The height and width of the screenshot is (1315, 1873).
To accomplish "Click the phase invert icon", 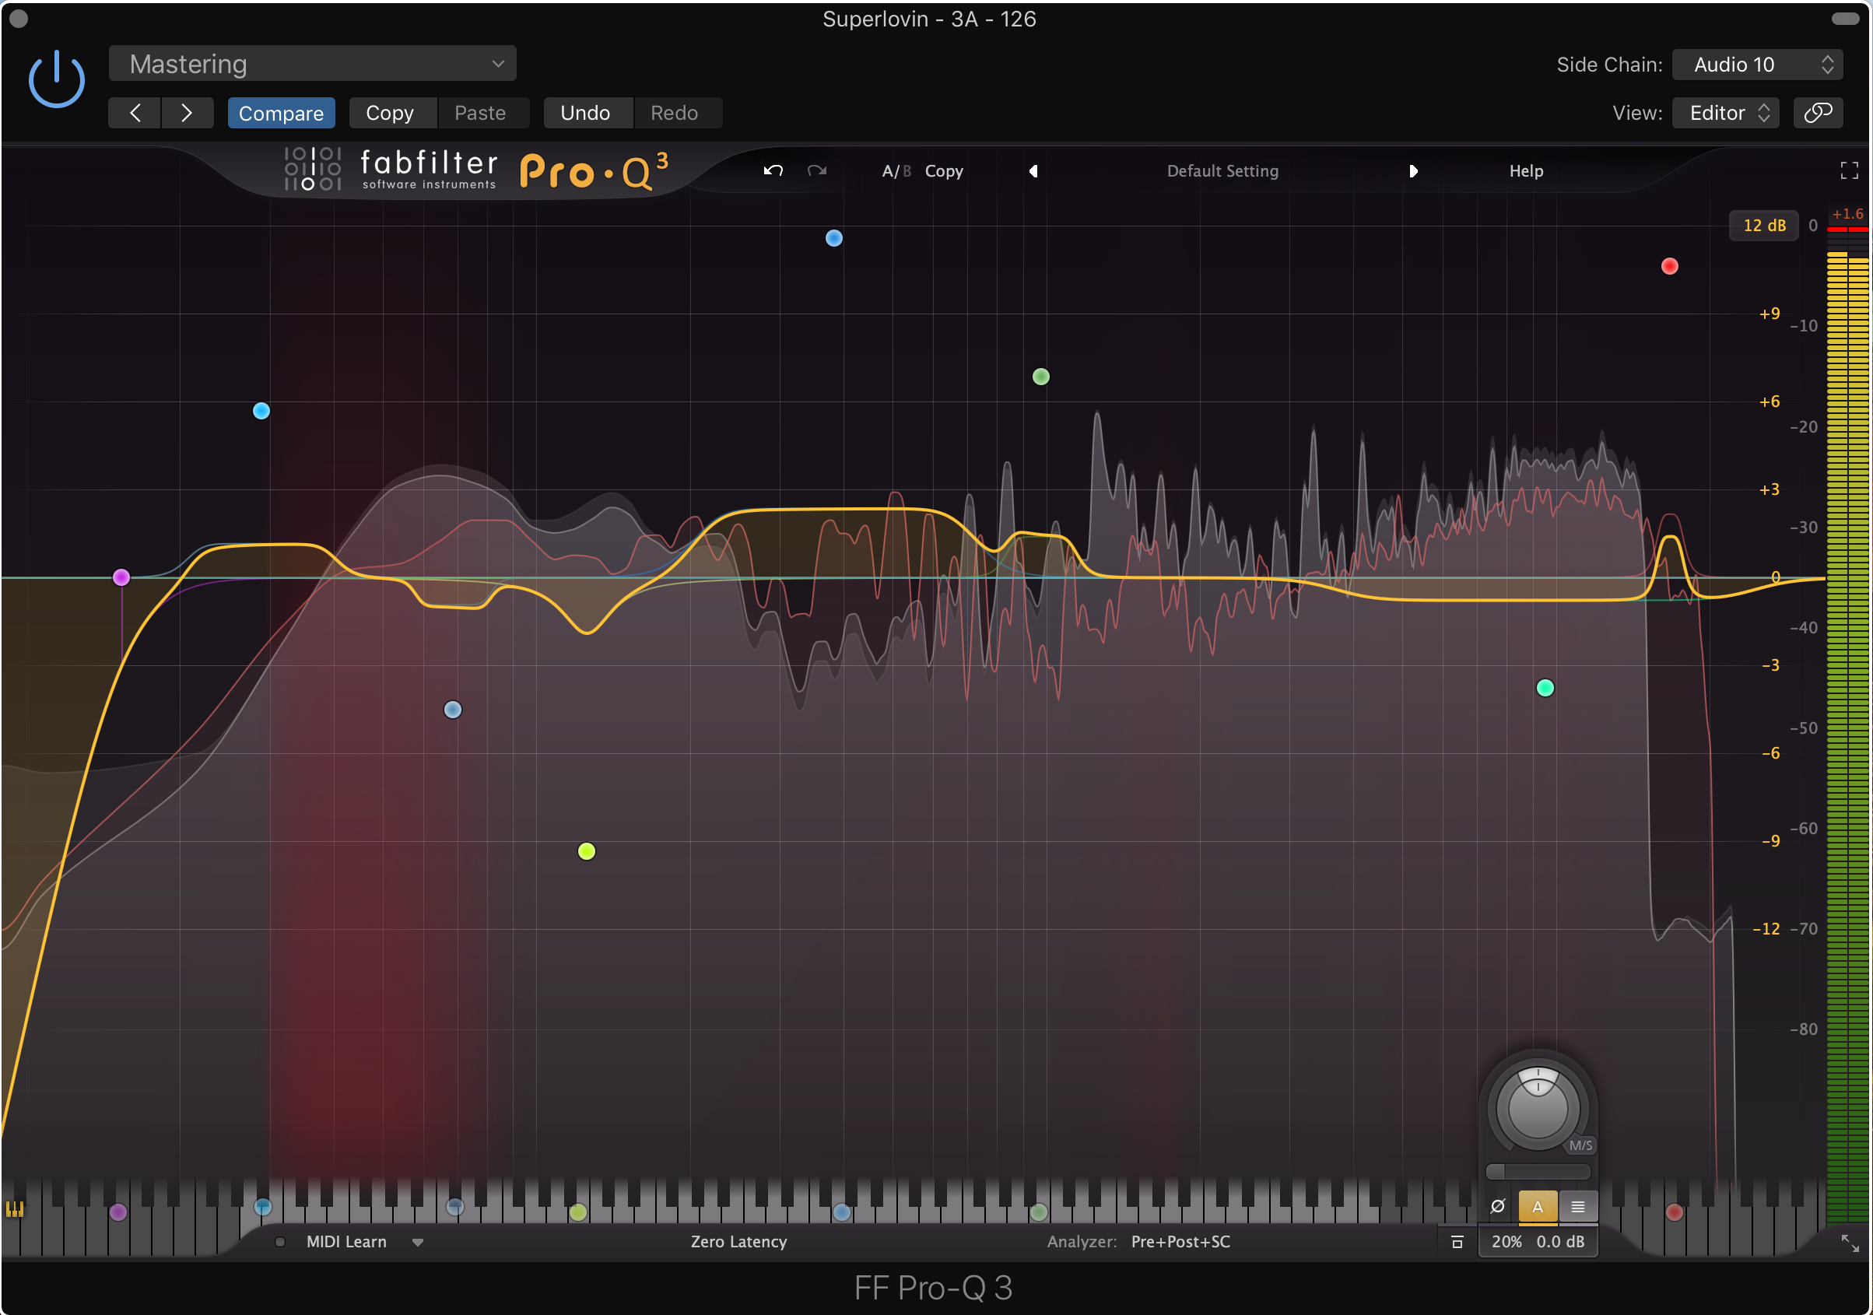I will pyautogui.click(x=1497, y=1206).
